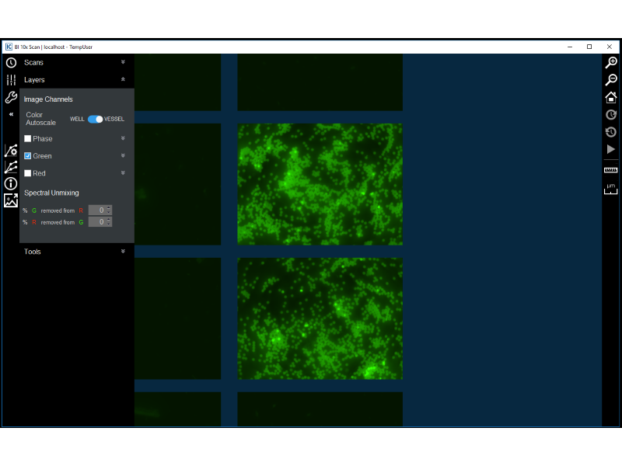
Task: Zoom in with the magnifier plus icon
Action: click(611, 63)
